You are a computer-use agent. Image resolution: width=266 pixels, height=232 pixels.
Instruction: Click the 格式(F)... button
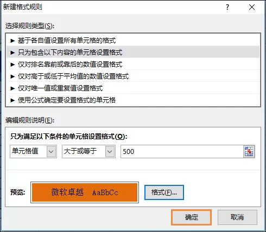164,192
